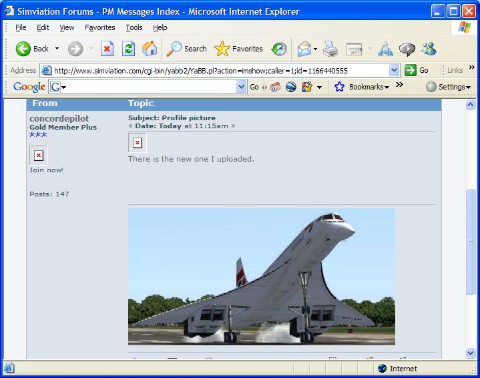Expand the address bar dropdown

click(x=394, y=70)
